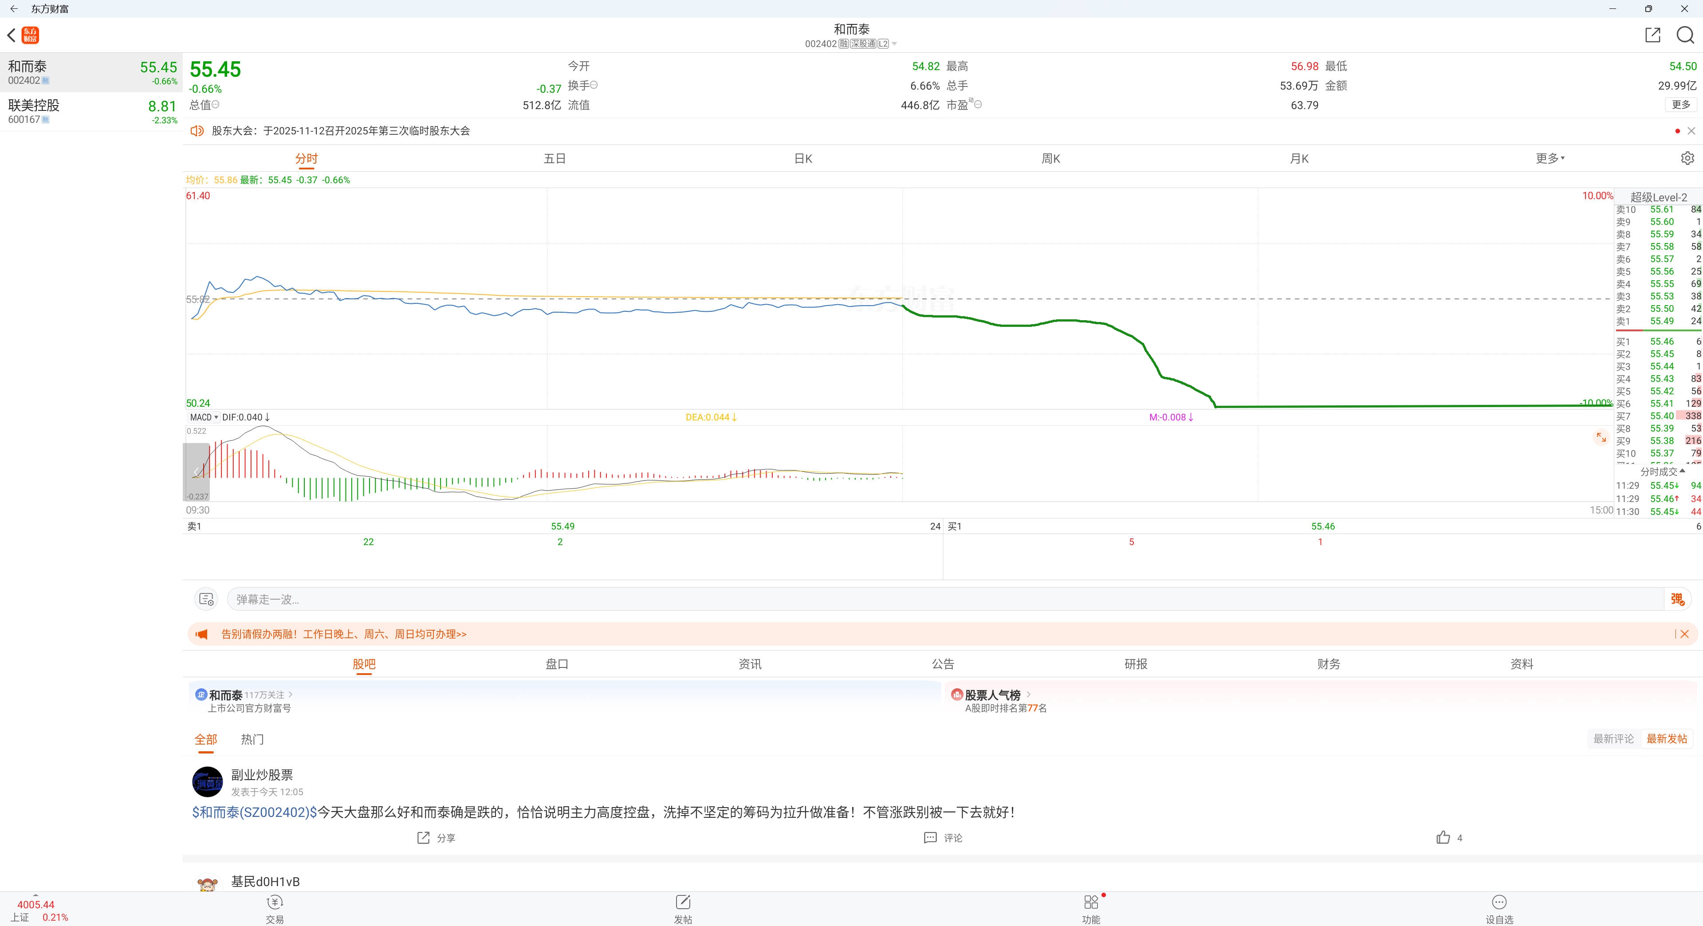Switch to the 日K chart tab
The image size is (1703, 926).
click(802, 159)
